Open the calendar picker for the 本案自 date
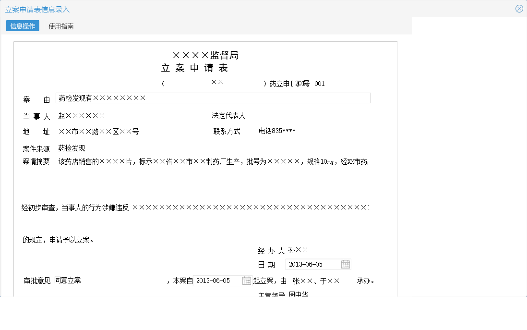This screenshot has height=330, width=527. 246,280
